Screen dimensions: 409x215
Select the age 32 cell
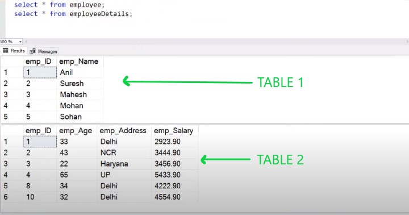[77, 197]
